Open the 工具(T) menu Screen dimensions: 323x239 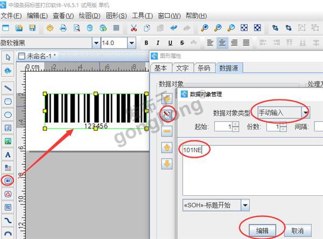point(142,16)
